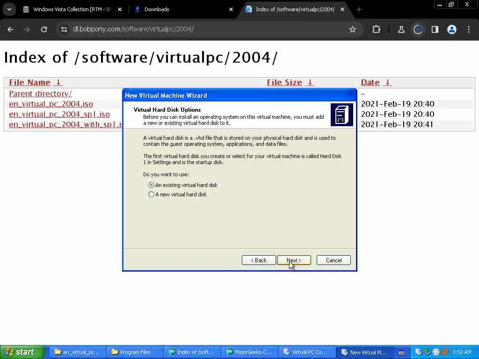Open the side panel icon
Screen dimensions: 479x359
point(435,29)
